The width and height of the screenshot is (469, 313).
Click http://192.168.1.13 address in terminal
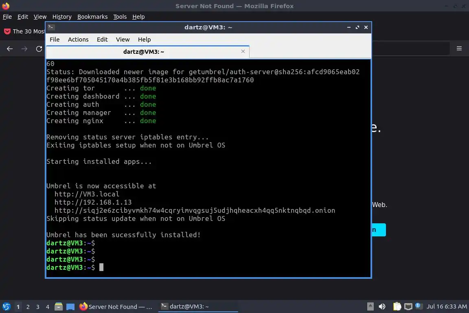(93, 202)
